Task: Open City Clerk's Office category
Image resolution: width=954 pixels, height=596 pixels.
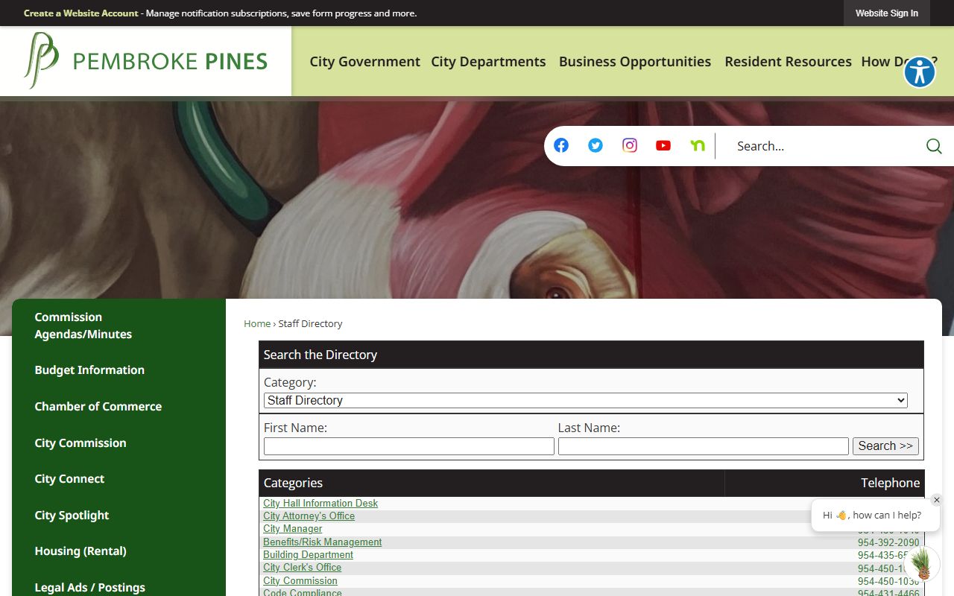Action: click(302, 568)
